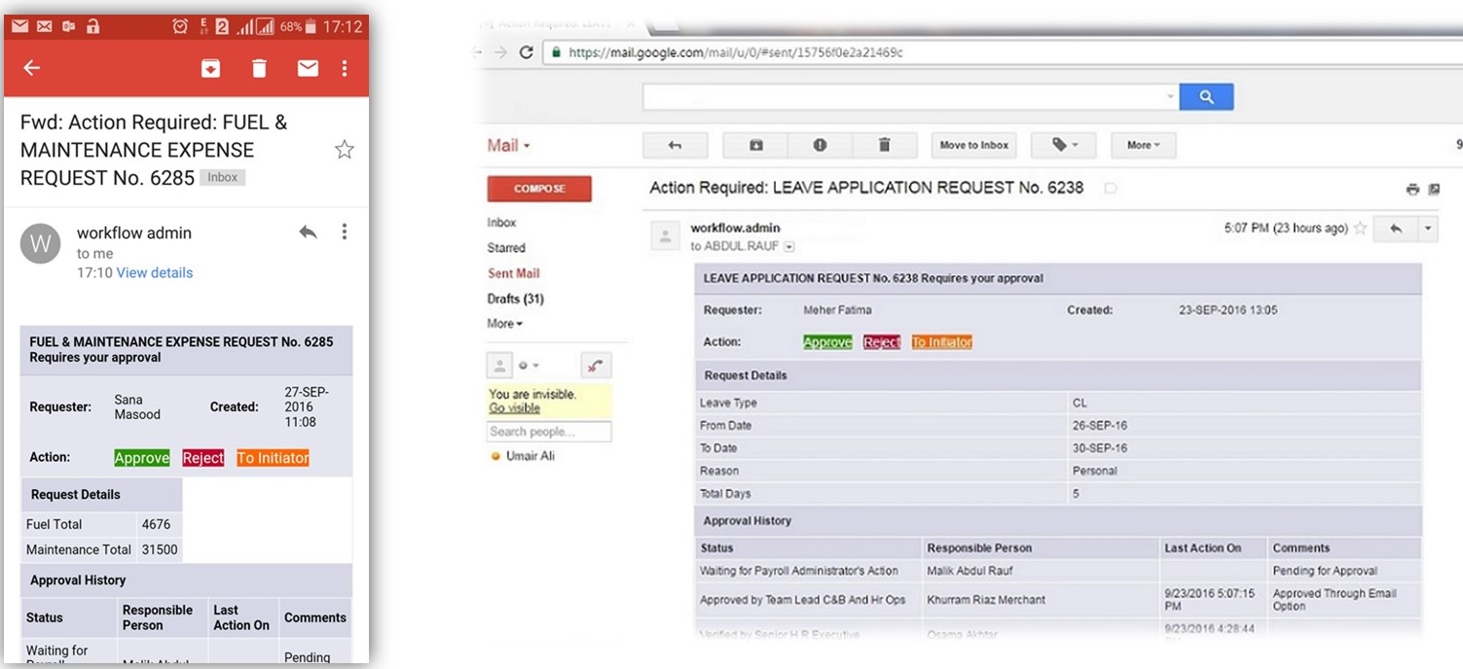
Task: Open Drafts (31) folder
Action: (x=515, y=299)
